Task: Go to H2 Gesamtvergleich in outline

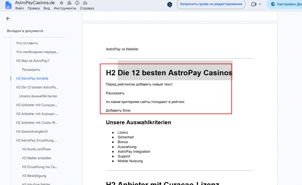Action: point(32,131)
